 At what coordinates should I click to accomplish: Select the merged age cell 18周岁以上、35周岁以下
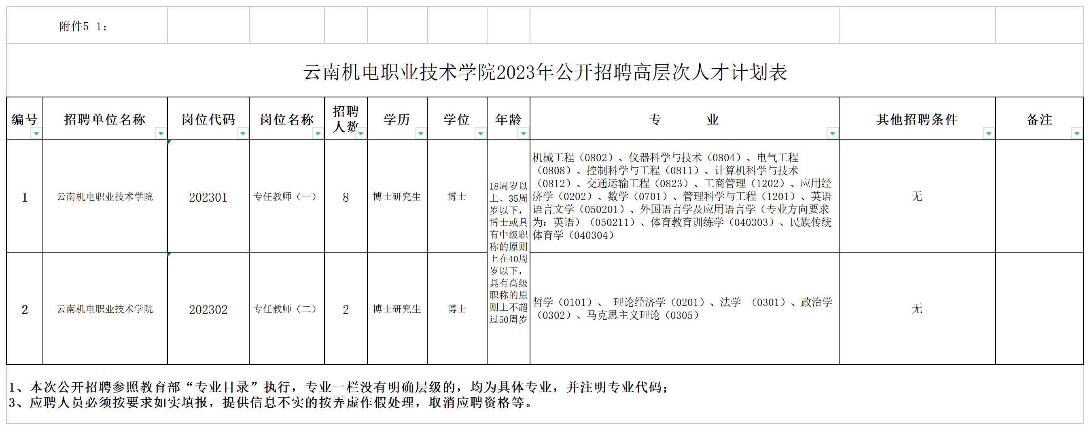[509, 253]
